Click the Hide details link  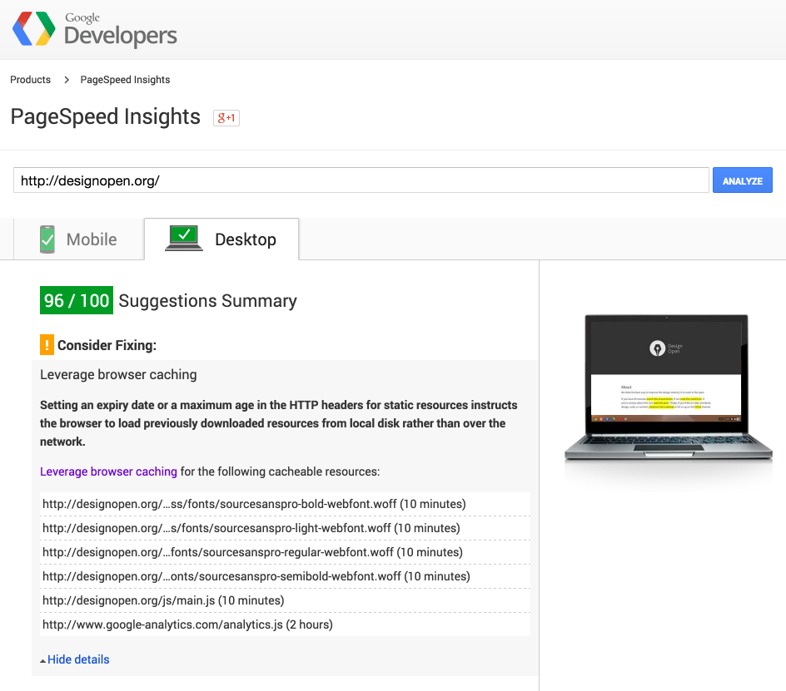tap(78, 659)
